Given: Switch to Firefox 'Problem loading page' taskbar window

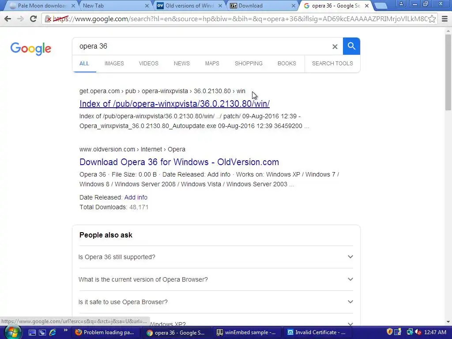Looking at the screenshot, I should pyautogui.click(x=105, y=332).
